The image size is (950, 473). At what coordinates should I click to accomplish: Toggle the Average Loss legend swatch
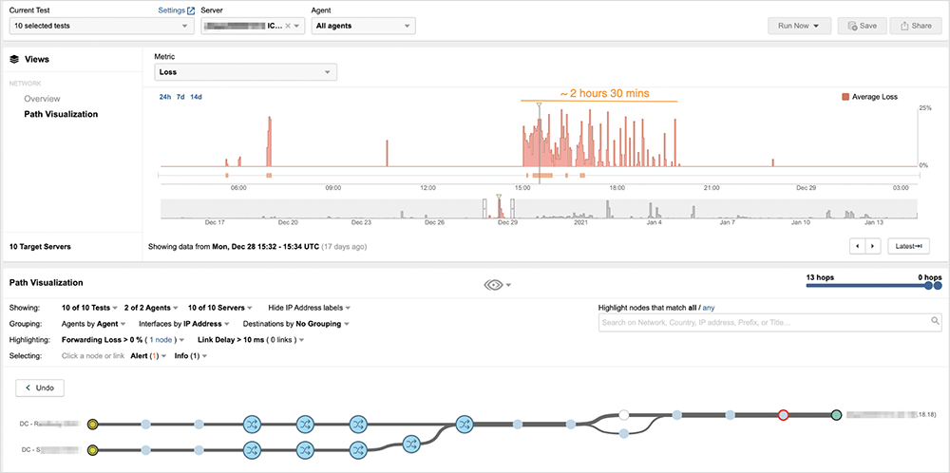click(x=845, y=97)
